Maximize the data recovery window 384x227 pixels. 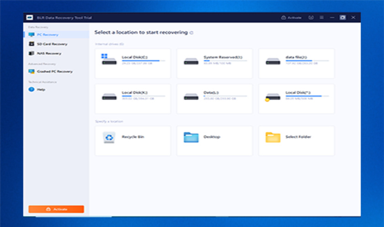coord(342,17)
